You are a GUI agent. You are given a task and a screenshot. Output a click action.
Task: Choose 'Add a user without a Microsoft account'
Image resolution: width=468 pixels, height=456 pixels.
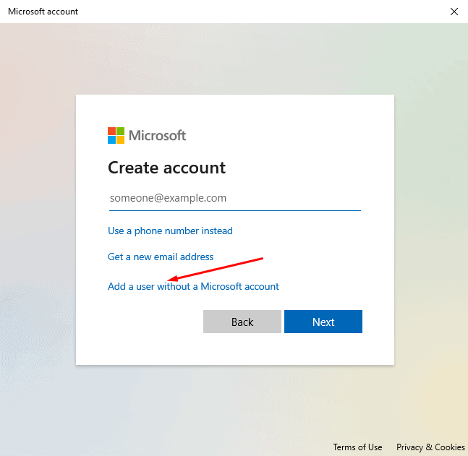click(193, 286)
